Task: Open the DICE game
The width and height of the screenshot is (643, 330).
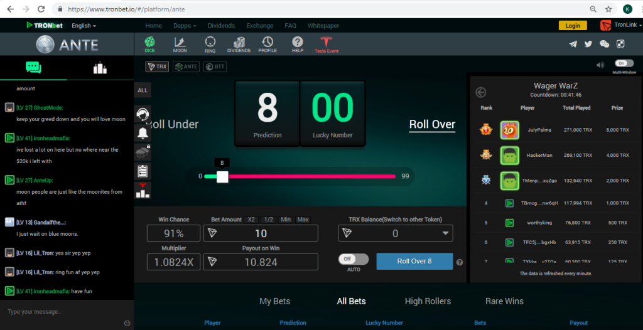Action: [x=149, y=45]
